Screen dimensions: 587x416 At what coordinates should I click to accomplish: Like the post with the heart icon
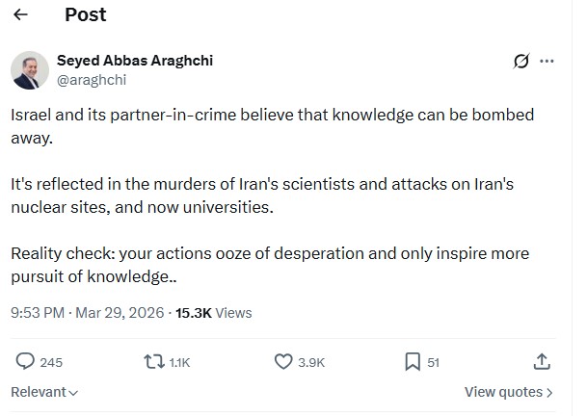pyautogui.click(x=283, y=362)
